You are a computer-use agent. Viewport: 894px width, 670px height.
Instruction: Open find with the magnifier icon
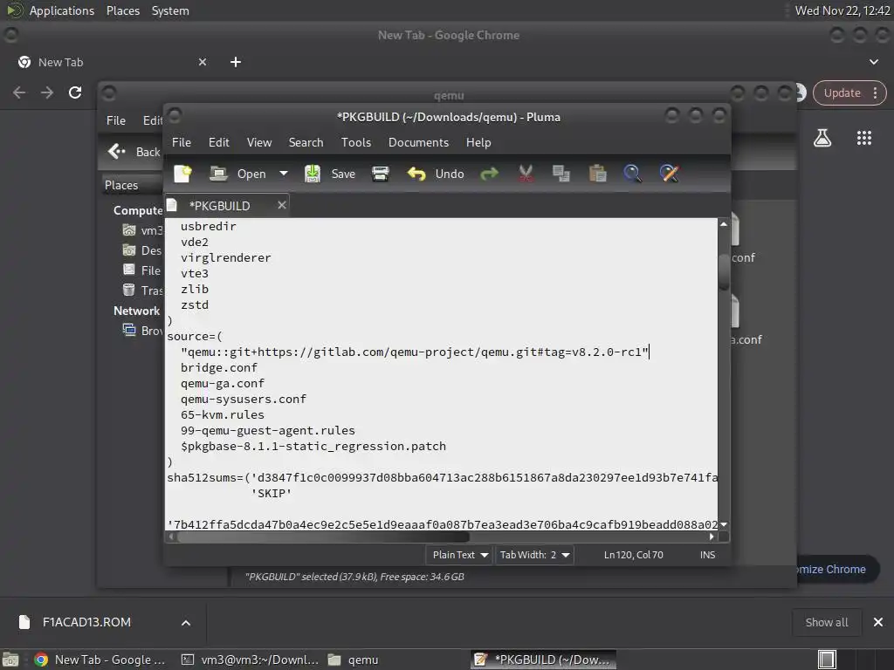632,174
